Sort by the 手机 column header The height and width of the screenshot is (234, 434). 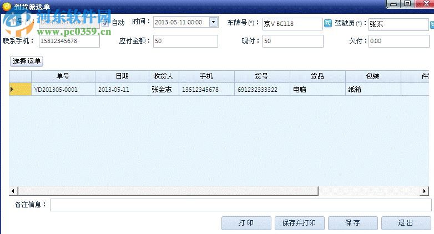click(206, 76)
